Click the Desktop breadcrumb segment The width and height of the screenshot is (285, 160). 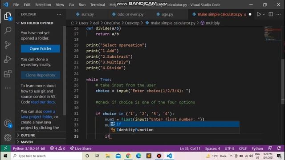click(132, 23)
